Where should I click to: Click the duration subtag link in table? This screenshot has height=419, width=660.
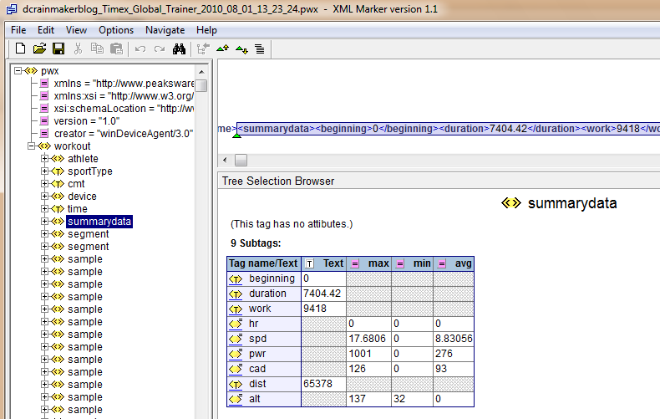click(x=267, y=294)
